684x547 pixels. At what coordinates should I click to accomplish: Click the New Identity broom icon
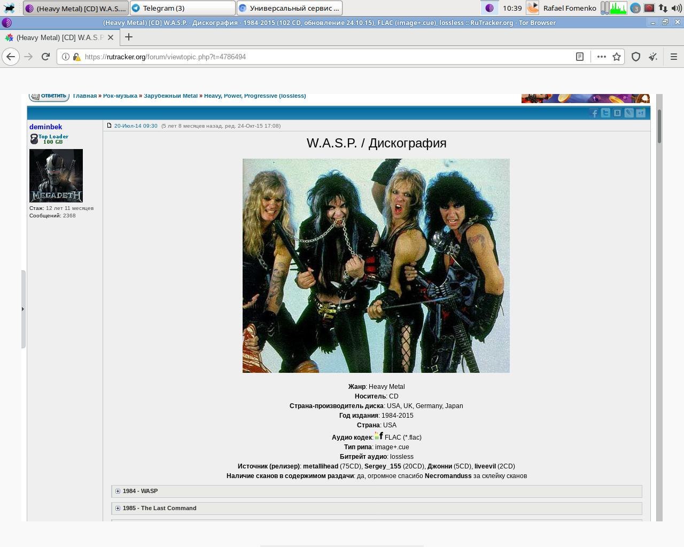click(x=653, y=57)
